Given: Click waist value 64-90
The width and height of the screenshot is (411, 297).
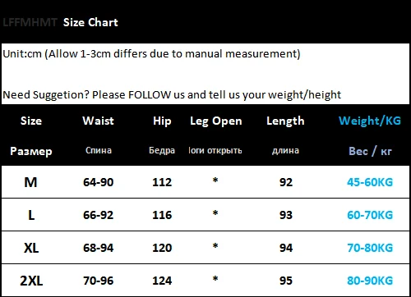Looking at the screenshot, I should pyautogui.click(x=98, y=182).
